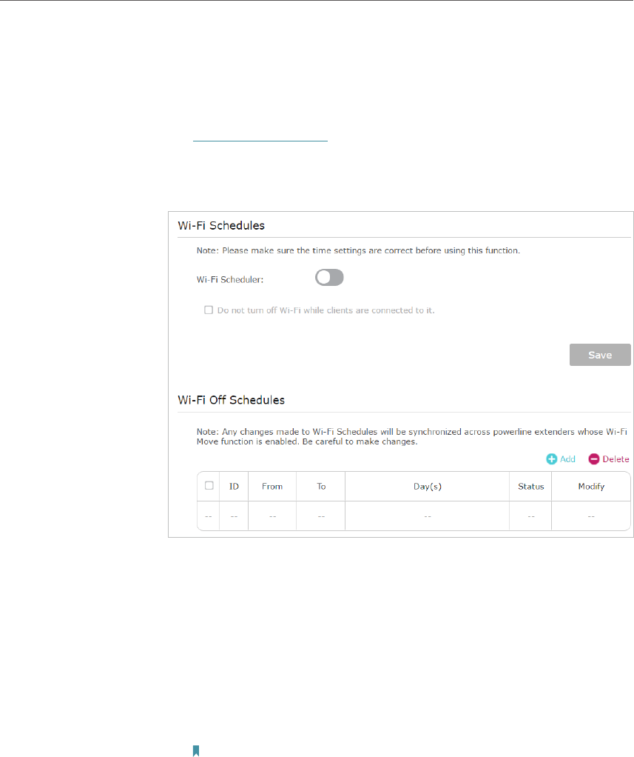Image resolution: width=634 pixels, height=757 pixels.
Task: Tick the select-all checkbox in table header
Action: click(x=209, y=486)
